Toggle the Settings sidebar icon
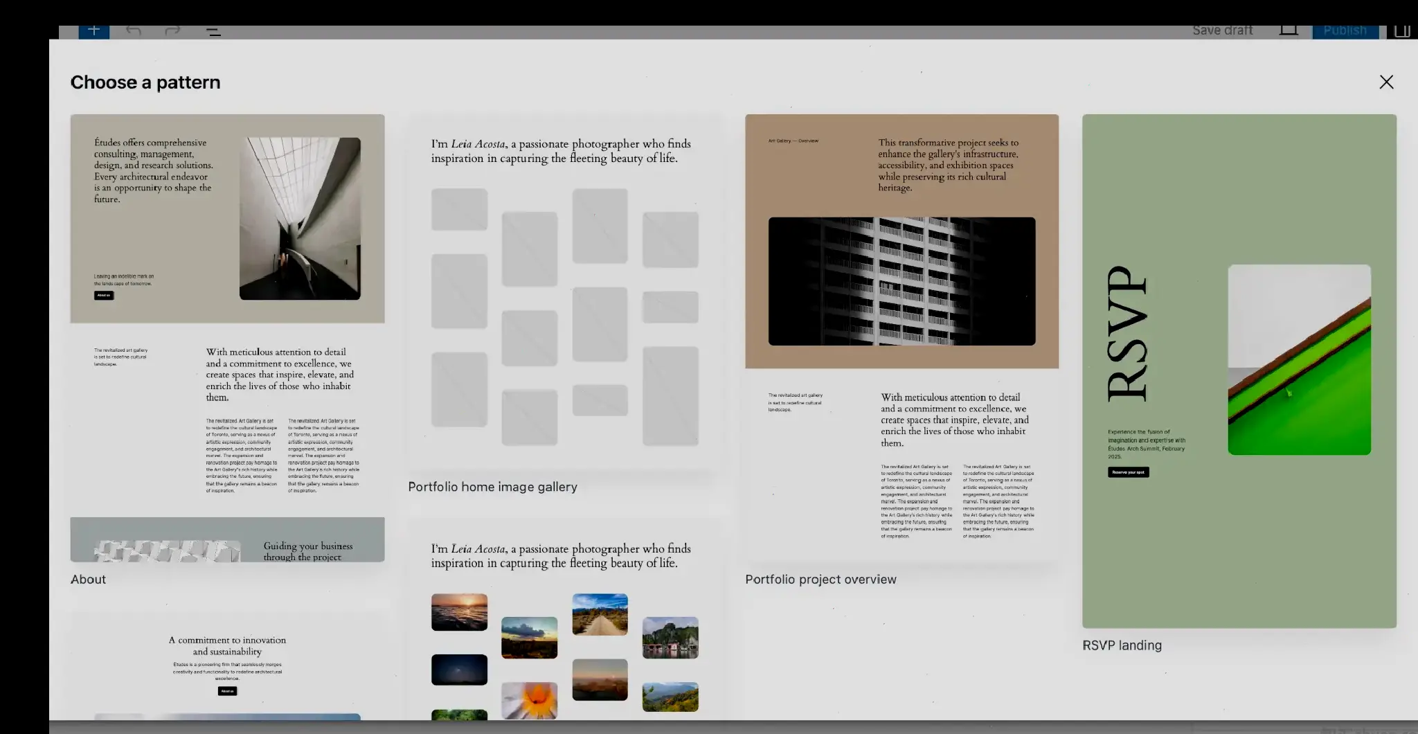1418x734 pixels. tap(1402, 31)
